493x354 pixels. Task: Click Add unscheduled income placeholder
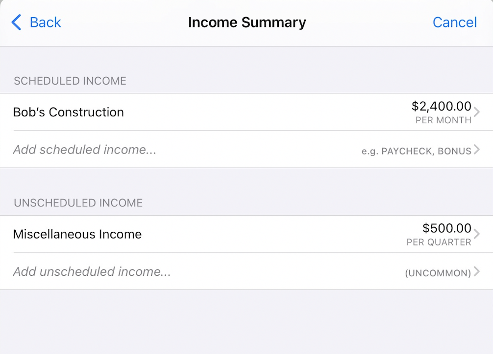point(92,272)
